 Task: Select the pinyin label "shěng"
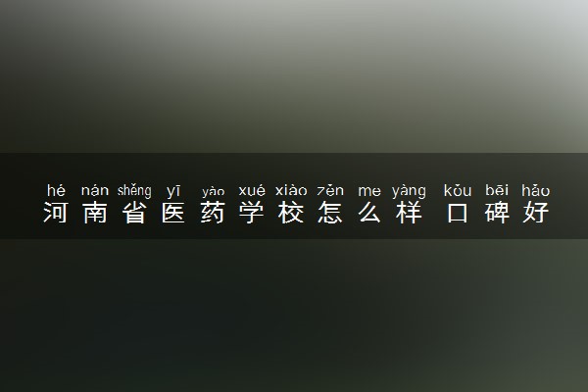134,191
